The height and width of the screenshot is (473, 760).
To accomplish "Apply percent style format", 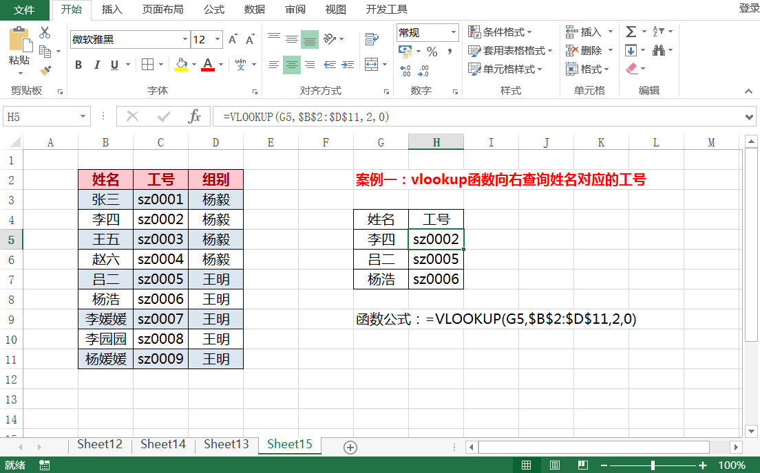I will [x=432, y=52].
